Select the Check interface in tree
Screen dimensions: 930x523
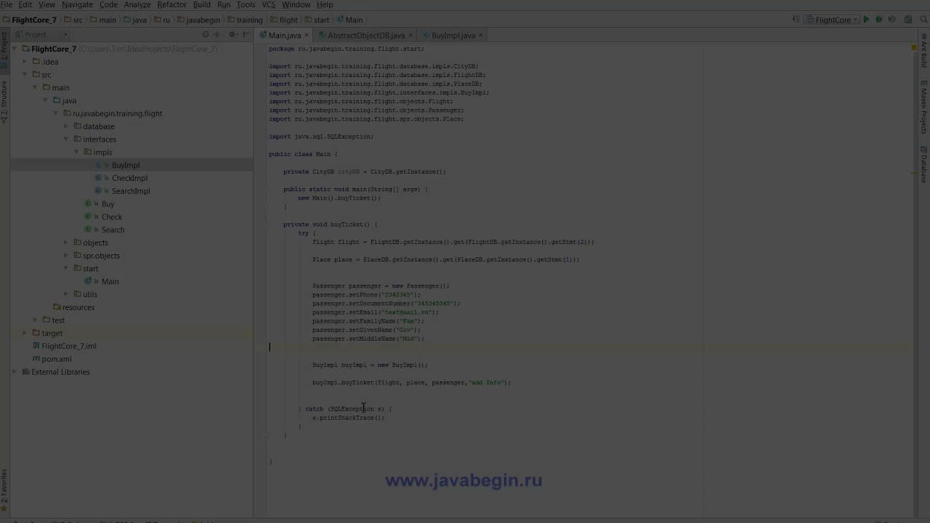coord(111,217)
